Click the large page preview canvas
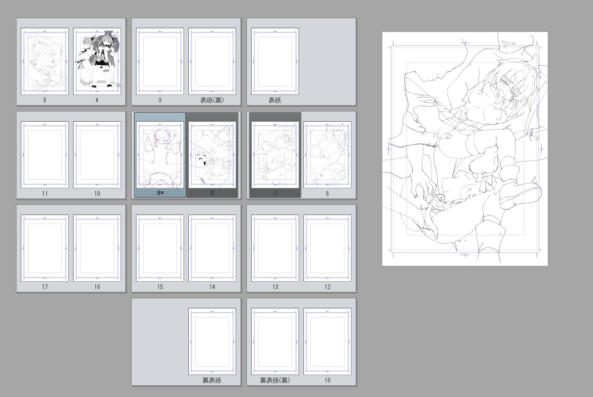The image size is (593, 397). pos(465,149)
